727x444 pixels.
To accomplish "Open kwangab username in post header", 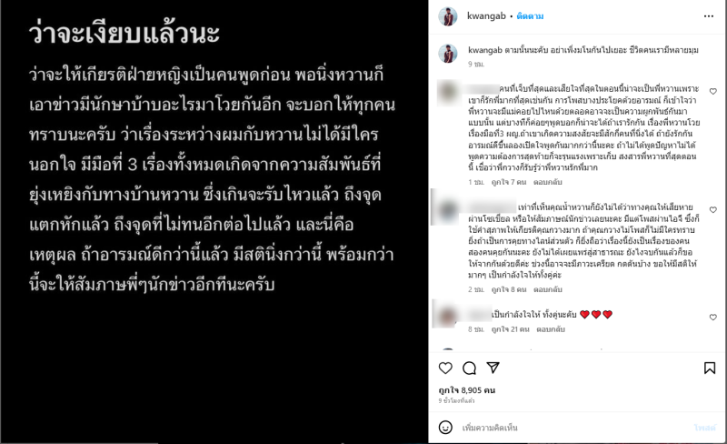I will (486, 16).
